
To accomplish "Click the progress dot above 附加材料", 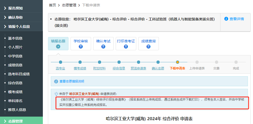I will 100,62.
